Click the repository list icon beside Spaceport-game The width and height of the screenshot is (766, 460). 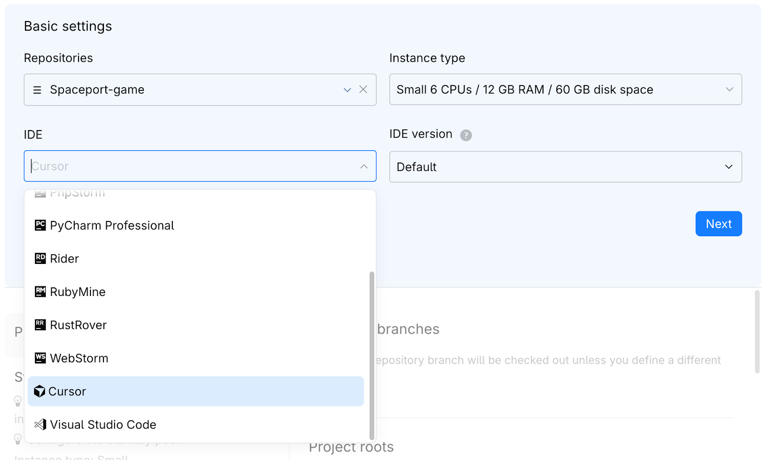tap(37, 90)
